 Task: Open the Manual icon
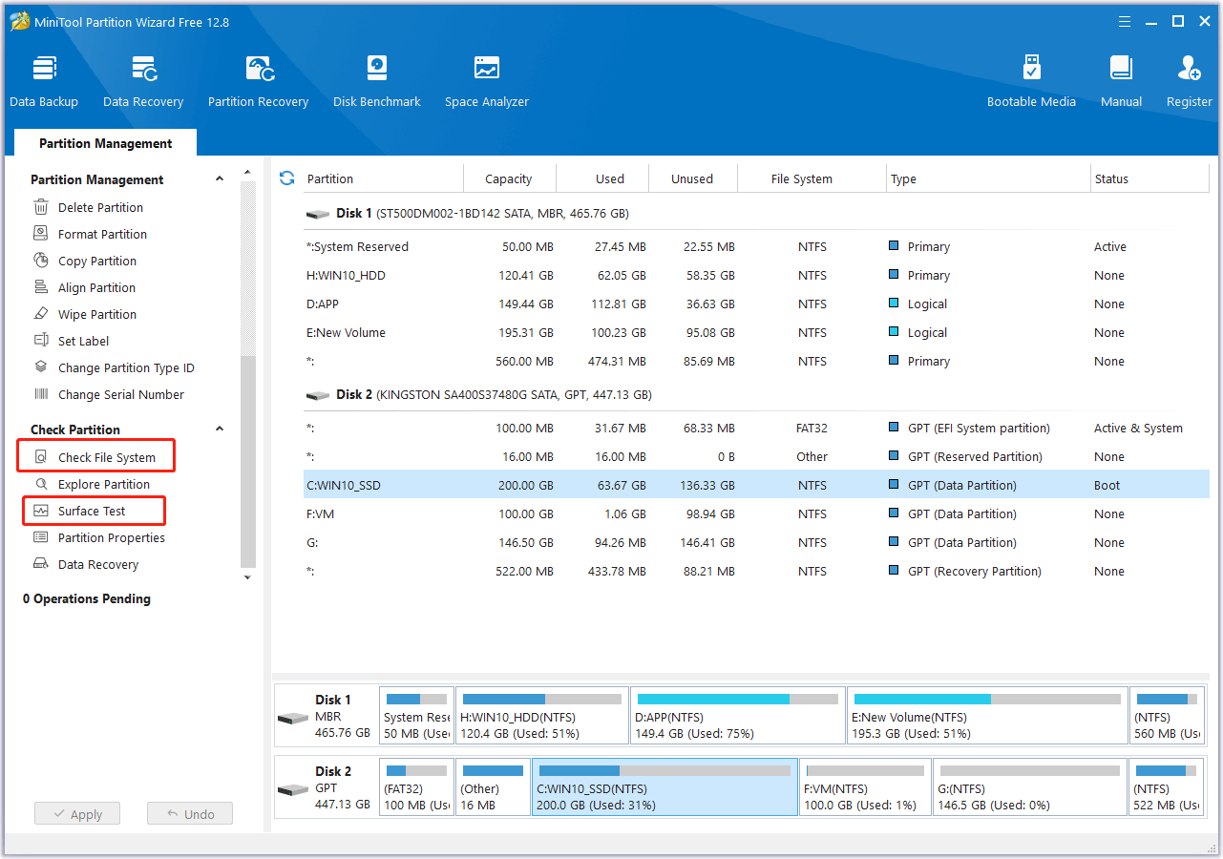point(1122,70)
